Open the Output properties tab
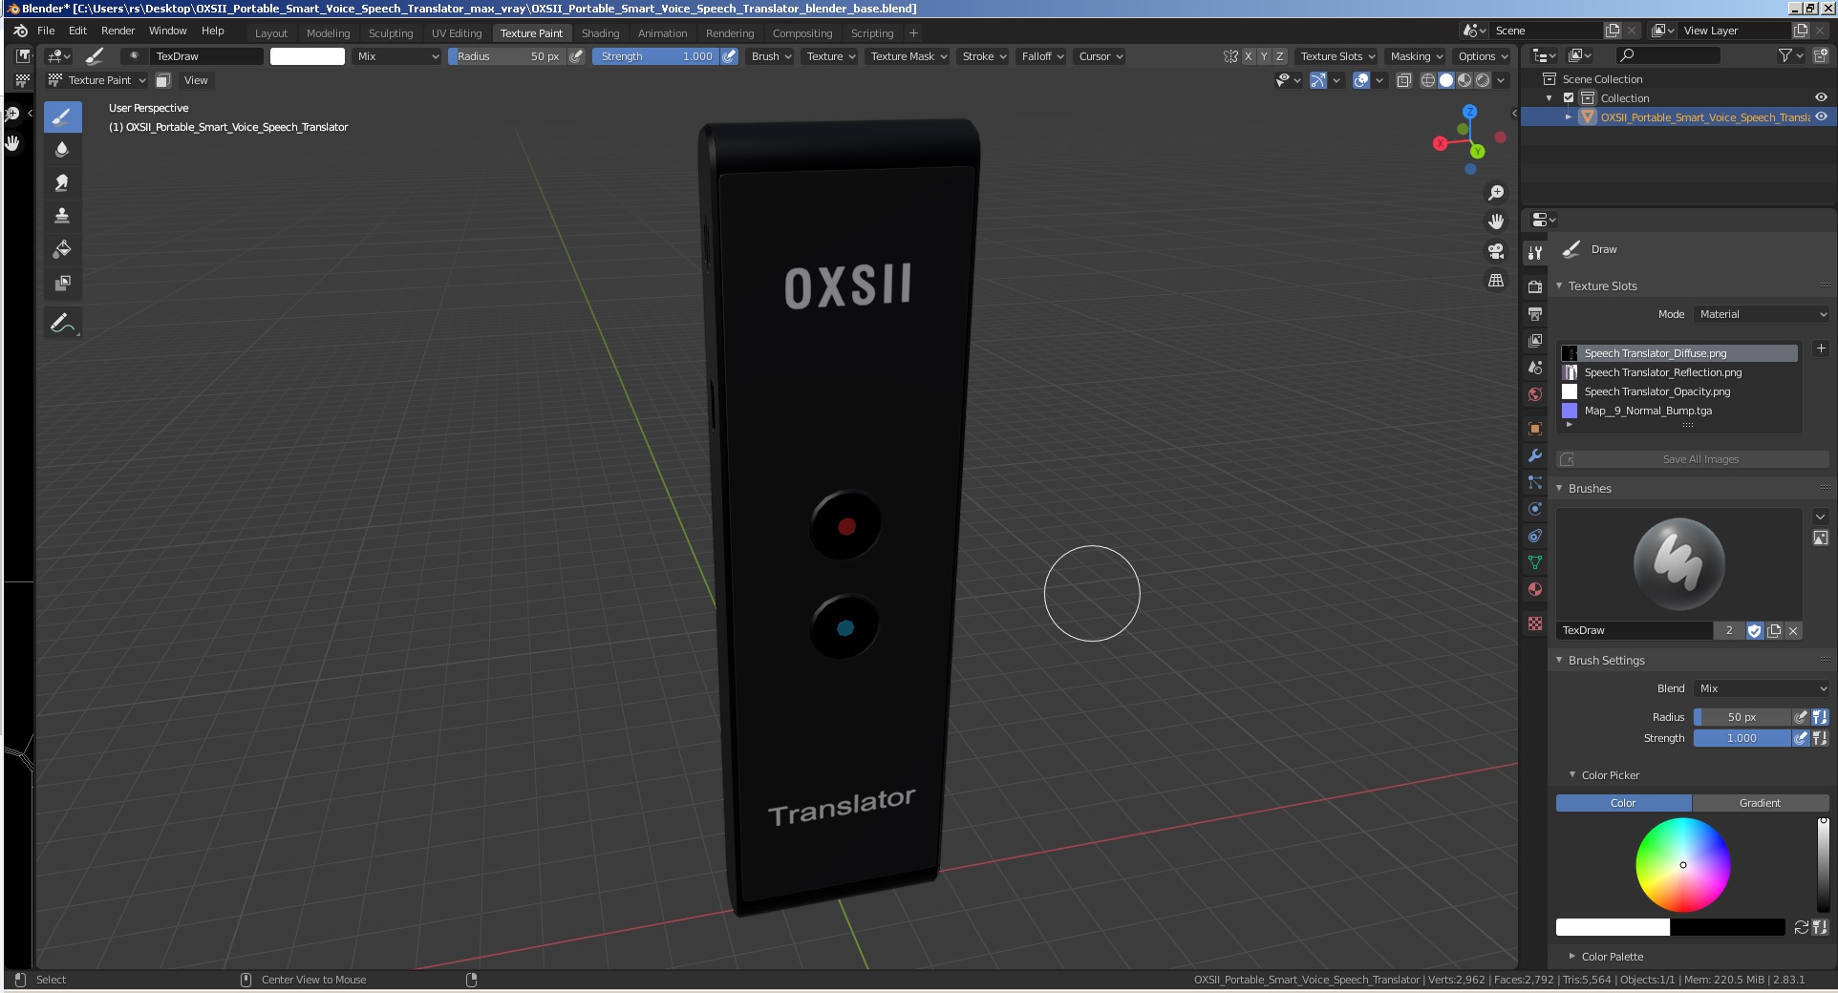This screenshot has width=1838, height=993. tap(1535, 313)
